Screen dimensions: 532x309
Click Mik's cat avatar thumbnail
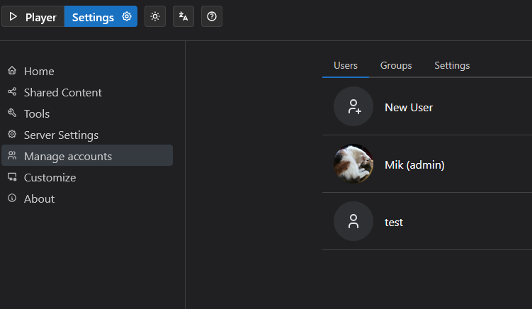point(353,164)
